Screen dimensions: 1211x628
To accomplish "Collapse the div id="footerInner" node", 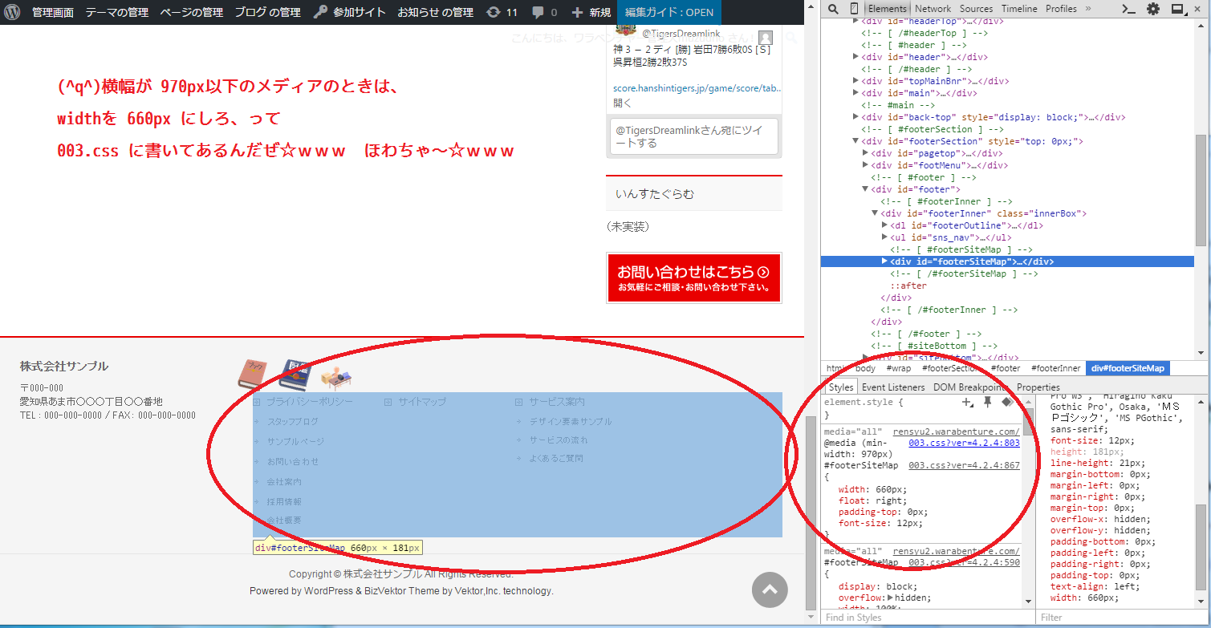I will tap(875, 213).
